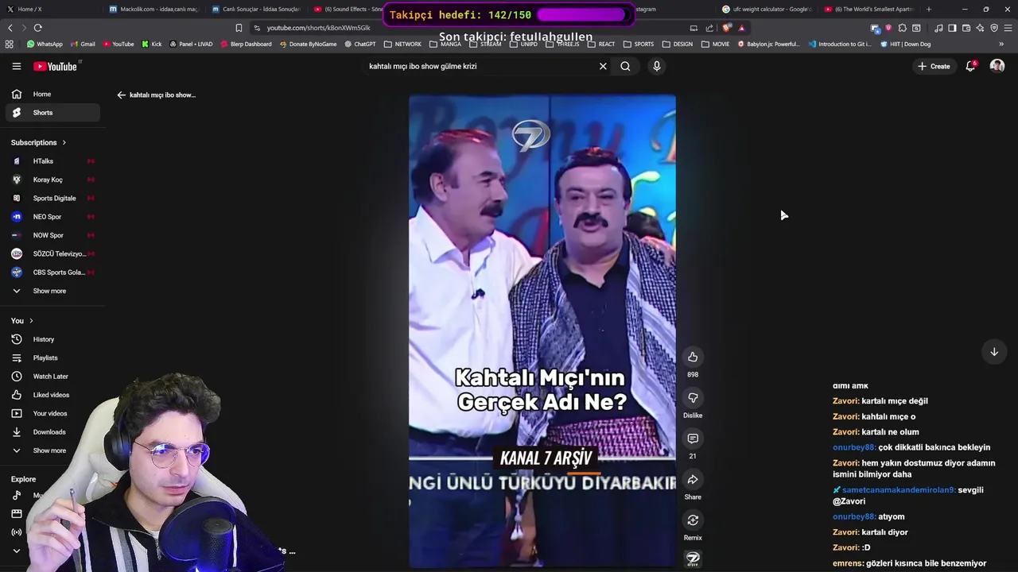1018x572 pixels.
Task: Click the browser address bar URL
Action: 318,28
